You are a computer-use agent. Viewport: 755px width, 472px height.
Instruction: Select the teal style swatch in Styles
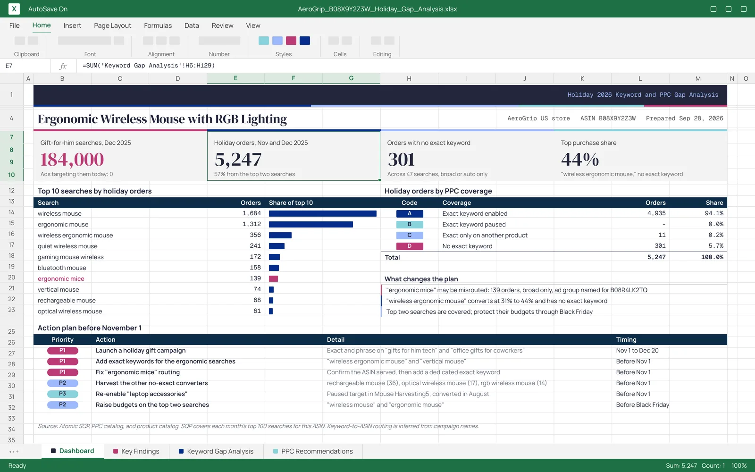pyautogui.click(x=264, y=41)
